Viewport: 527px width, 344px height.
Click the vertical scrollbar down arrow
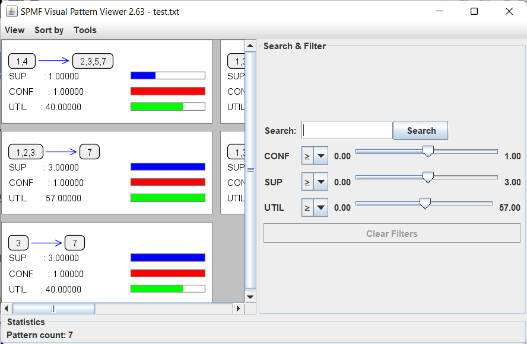(250, 296)
